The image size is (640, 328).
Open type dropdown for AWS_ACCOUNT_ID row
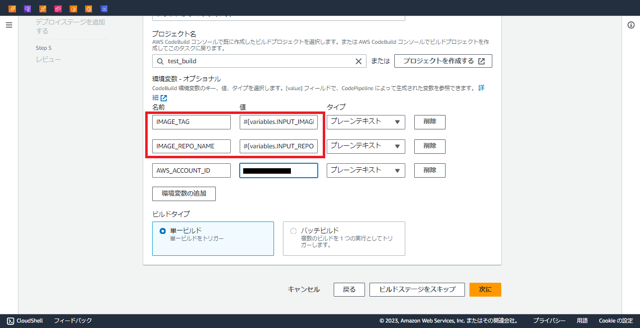366,170
